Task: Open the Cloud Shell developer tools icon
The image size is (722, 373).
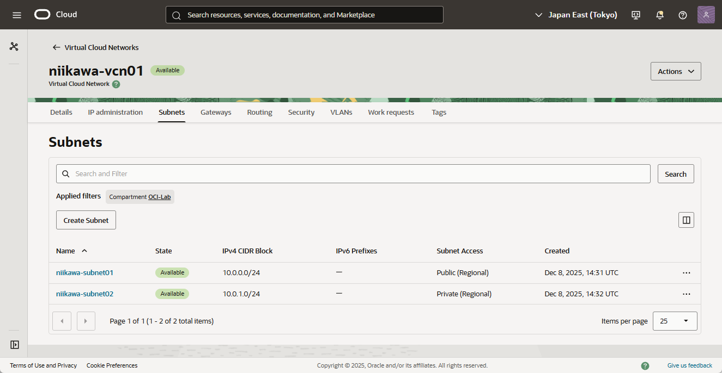Action: [x=636, y=15]
